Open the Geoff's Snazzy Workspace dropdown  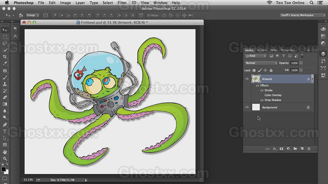[303, 15]
